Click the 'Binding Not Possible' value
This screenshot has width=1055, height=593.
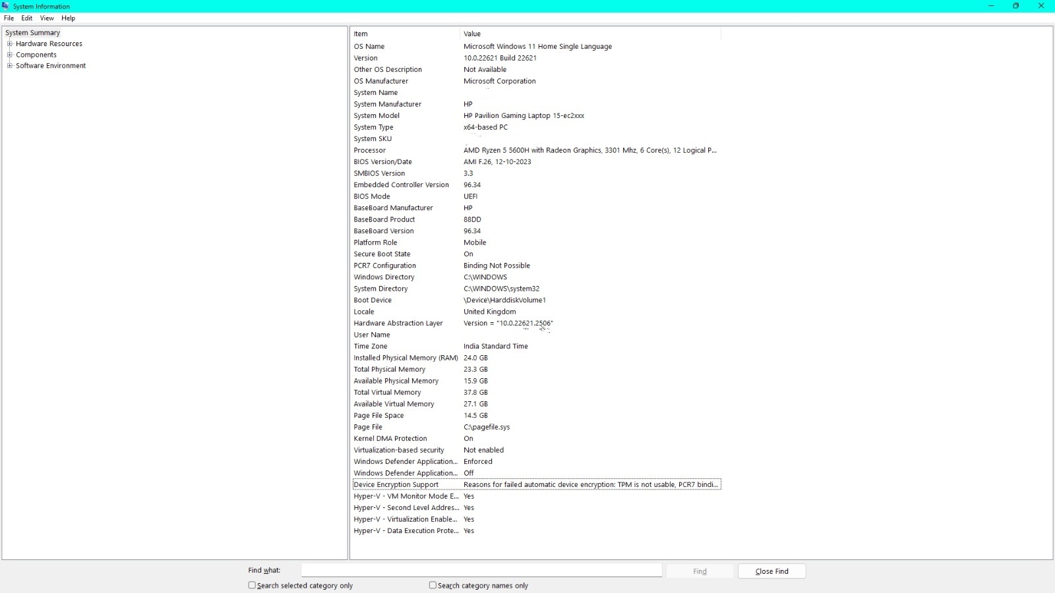(x=497, y=266)
